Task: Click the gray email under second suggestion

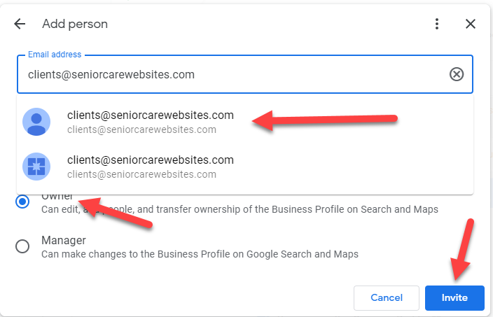Action: pyautogui.click(x=141, y=174)
